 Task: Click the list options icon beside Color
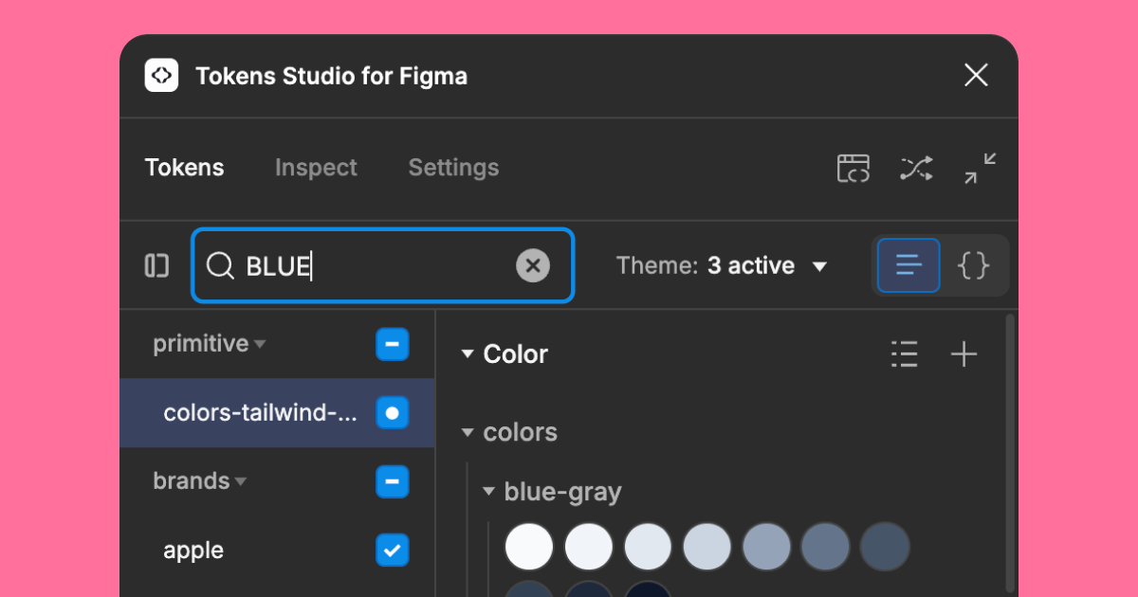[905, 354]
